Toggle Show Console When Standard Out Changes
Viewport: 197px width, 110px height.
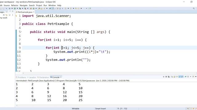pyautogui.click(x=180, y=77)
